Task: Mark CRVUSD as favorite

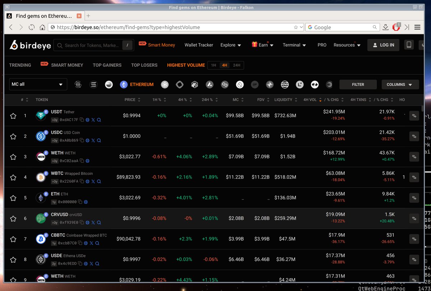Action: 13,219
